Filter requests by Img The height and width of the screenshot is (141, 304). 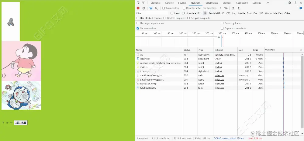point(234,13)
